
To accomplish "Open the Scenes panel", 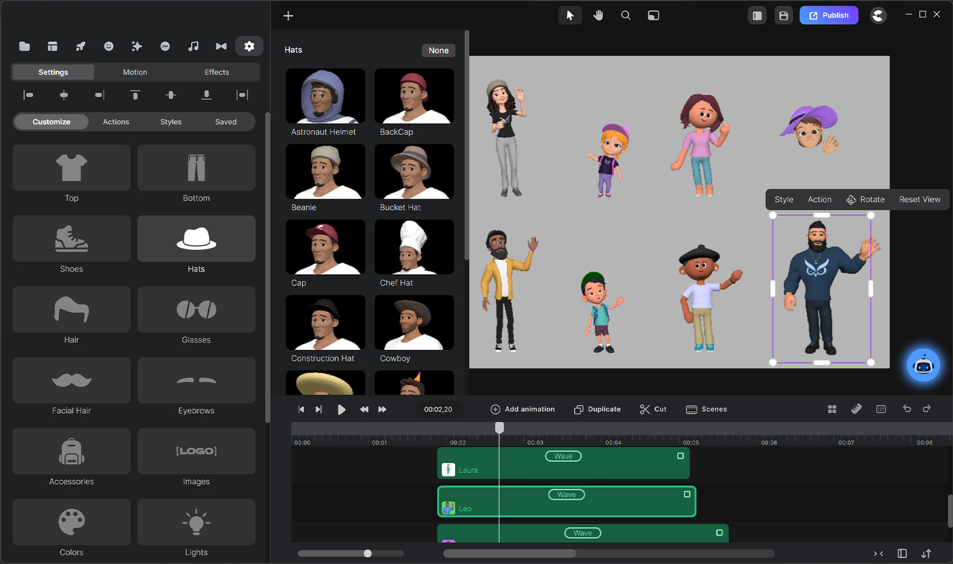I will point(706,409).
